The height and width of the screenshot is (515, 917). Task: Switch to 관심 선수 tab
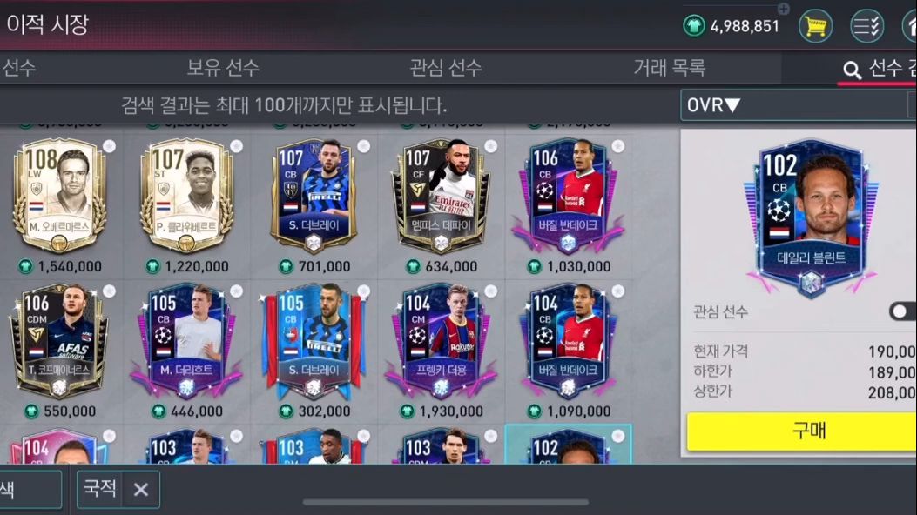pyautogui.click(x=446, y=68)
